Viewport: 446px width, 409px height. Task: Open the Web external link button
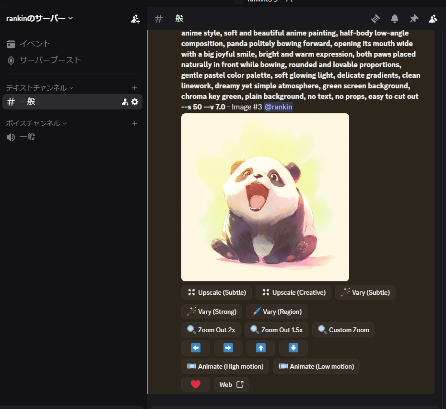pos(231,385)
